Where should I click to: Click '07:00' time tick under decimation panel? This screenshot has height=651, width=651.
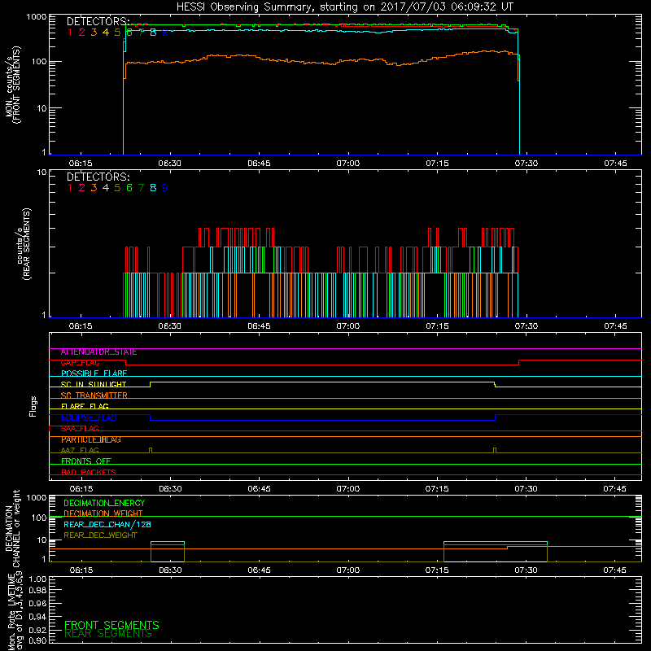click(x=348, y=570)
